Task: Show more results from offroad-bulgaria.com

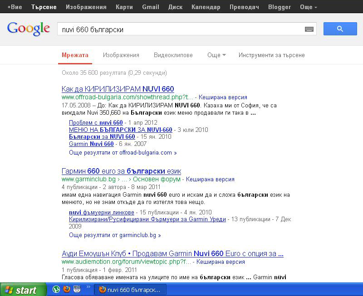Action: 123,153
